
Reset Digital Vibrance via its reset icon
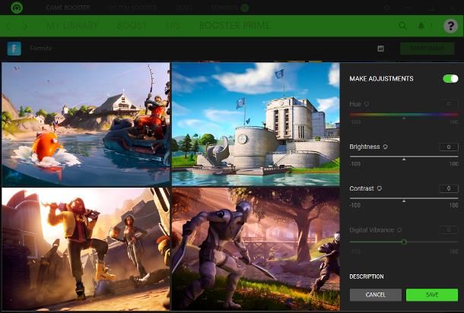(x=399, y=230)
